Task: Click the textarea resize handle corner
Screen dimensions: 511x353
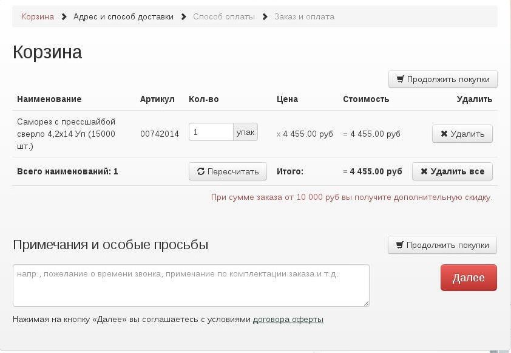Action: click(x=366, y=303)
